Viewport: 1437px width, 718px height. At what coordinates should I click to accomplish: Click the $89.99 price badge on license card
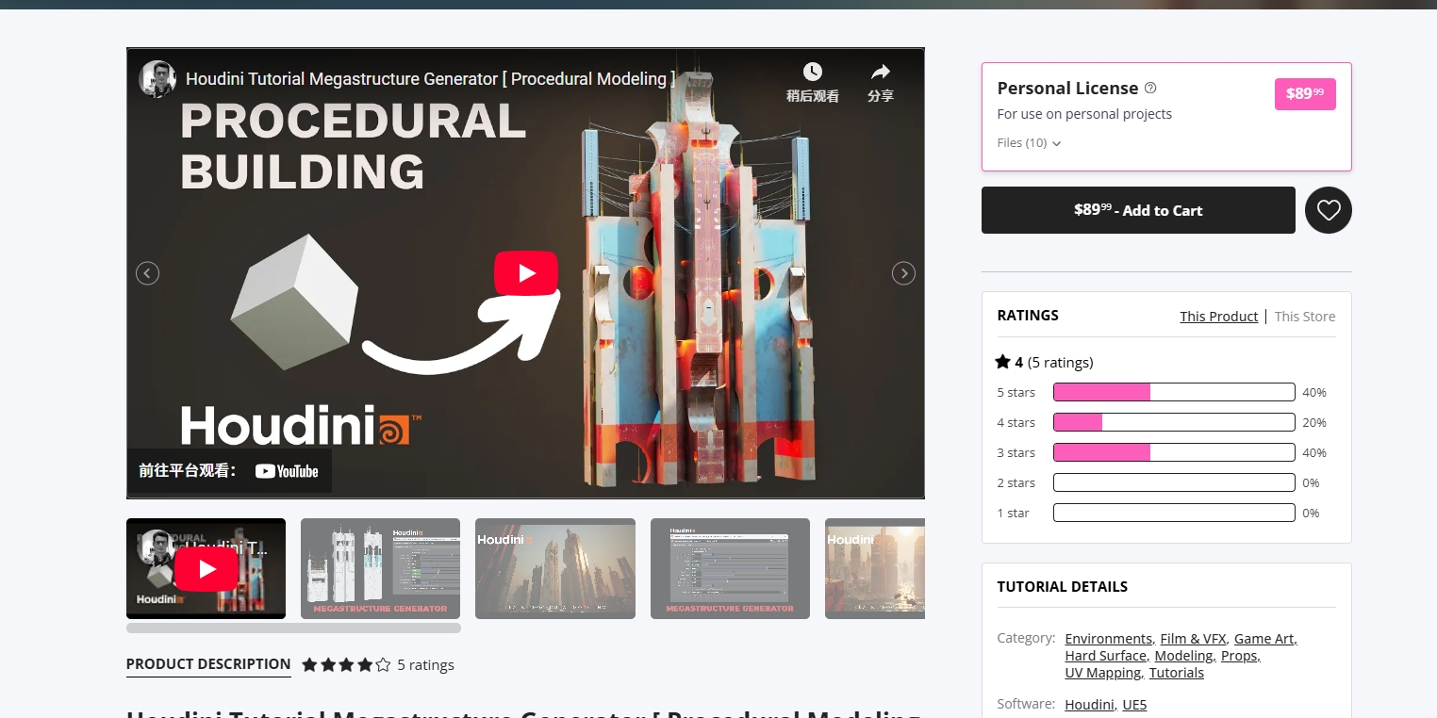pos(1305,93)
